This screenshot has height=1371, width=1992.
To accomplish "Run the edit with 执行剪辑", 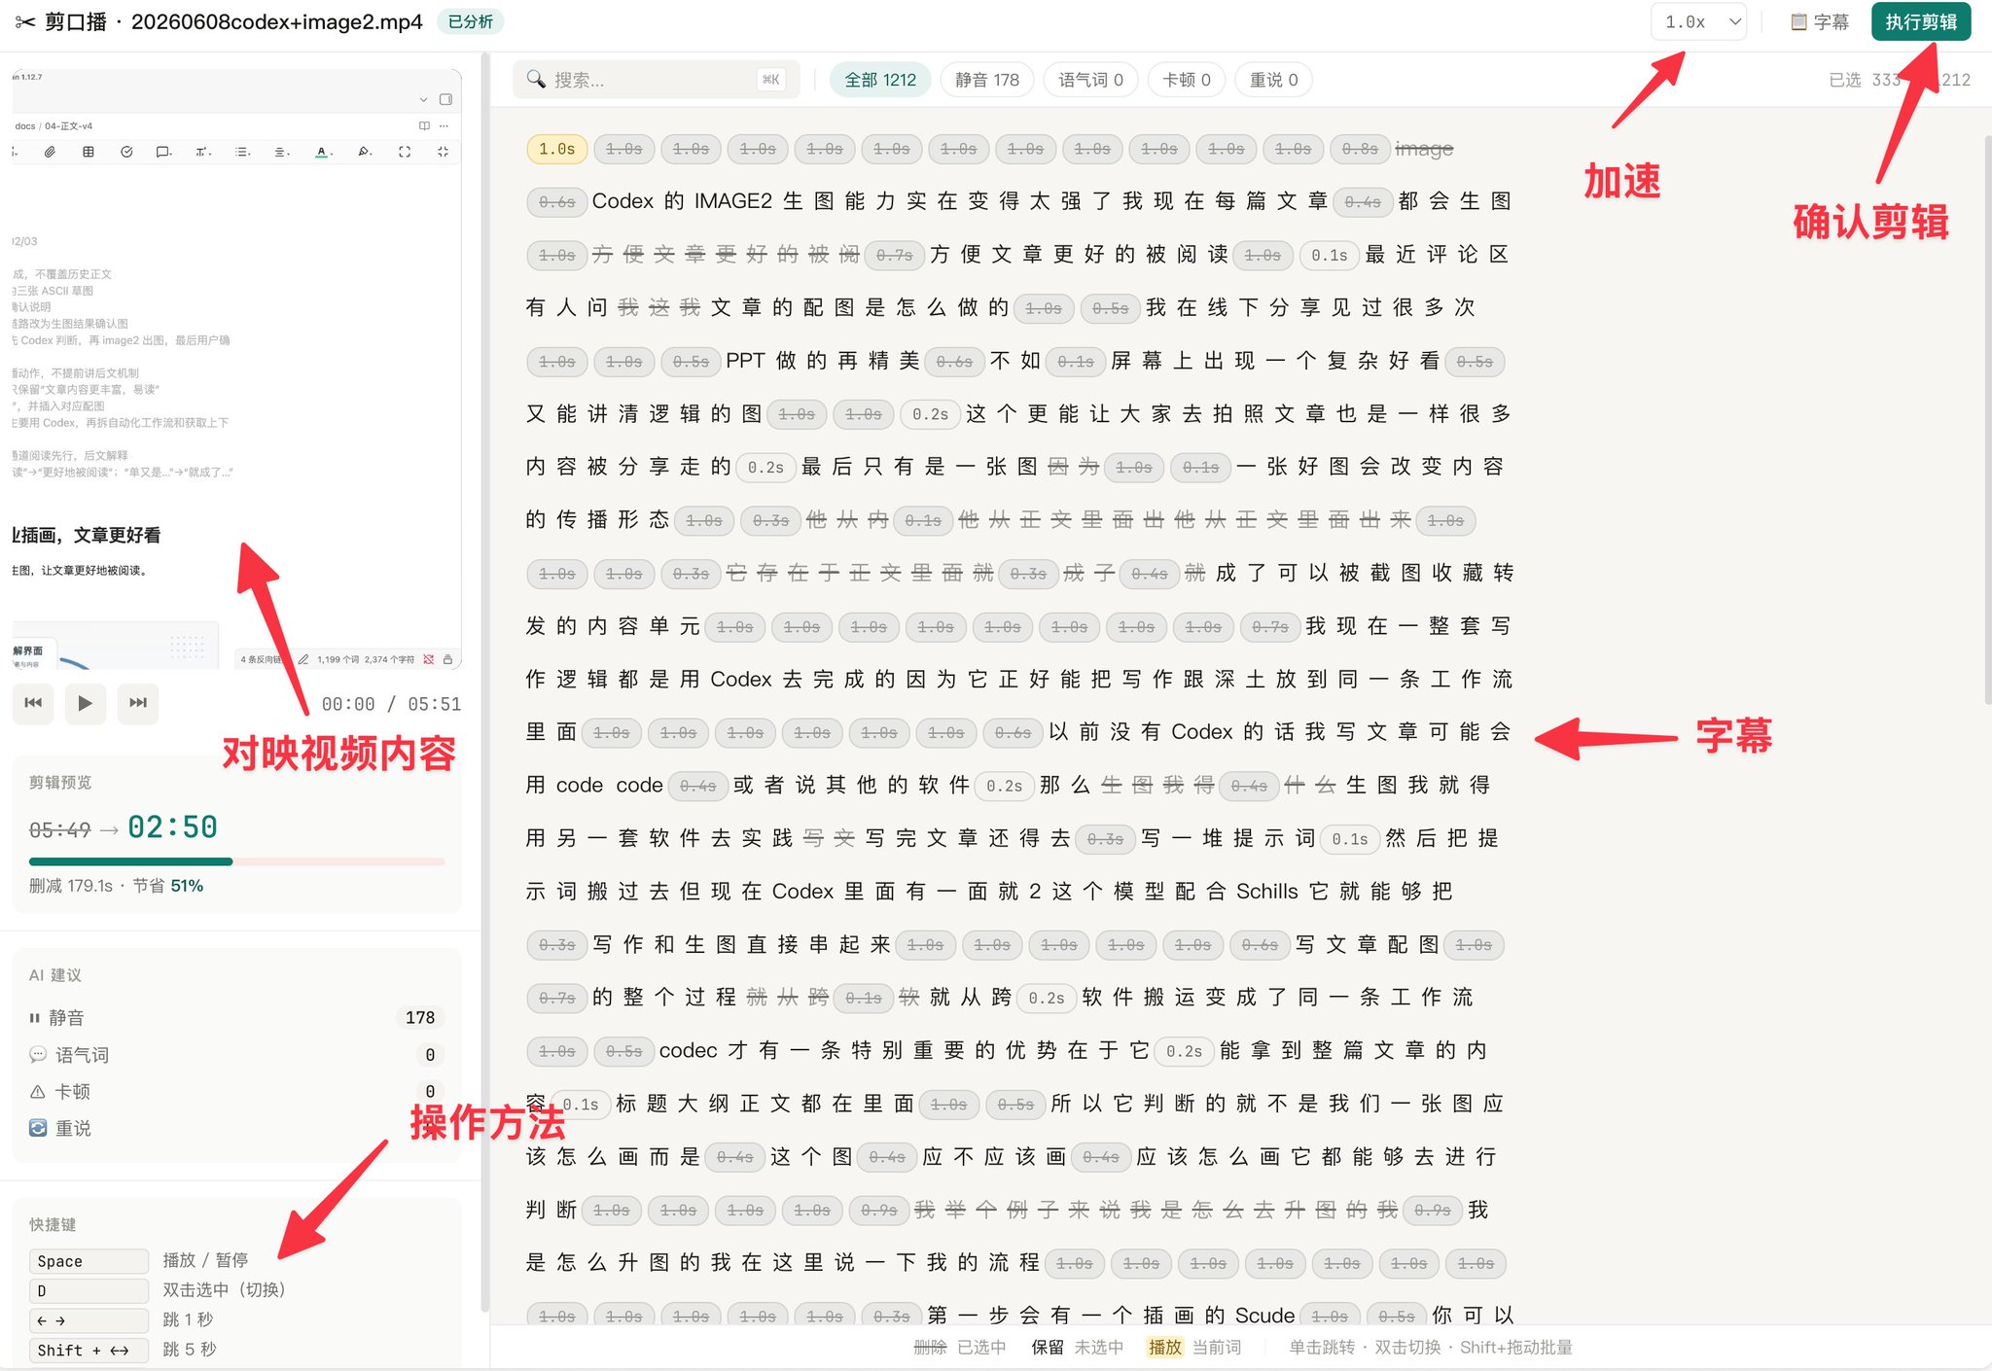I will pos(1921,21).
